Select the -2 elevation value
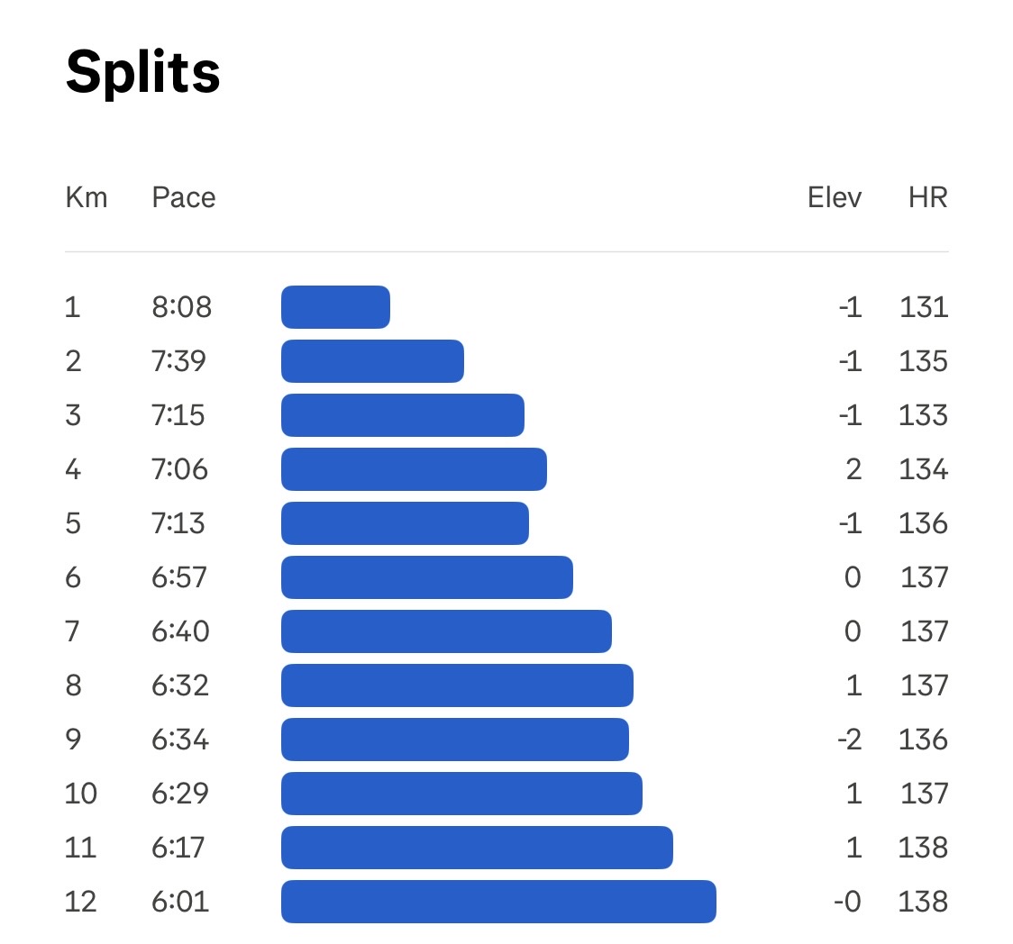The image size is (1013, 944). [849, 740]
